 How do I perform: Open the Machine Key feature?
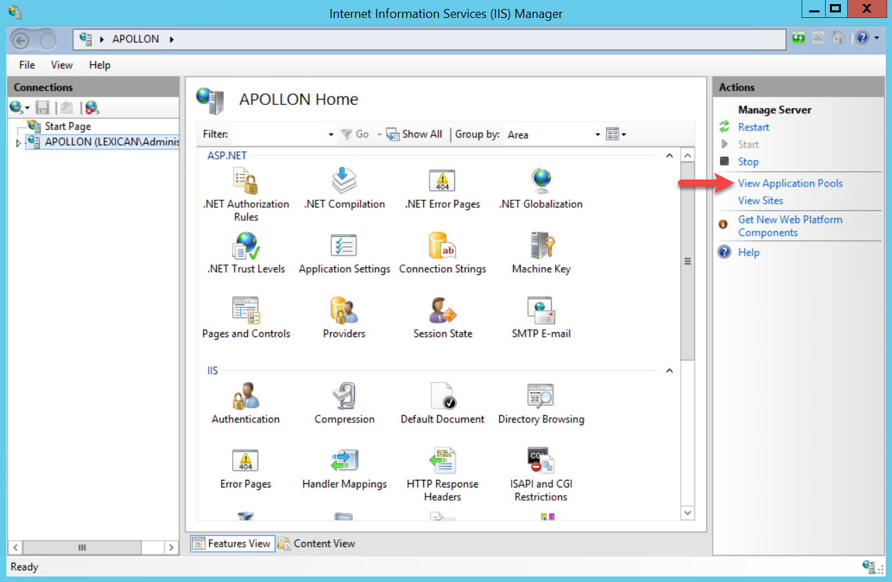541,247
